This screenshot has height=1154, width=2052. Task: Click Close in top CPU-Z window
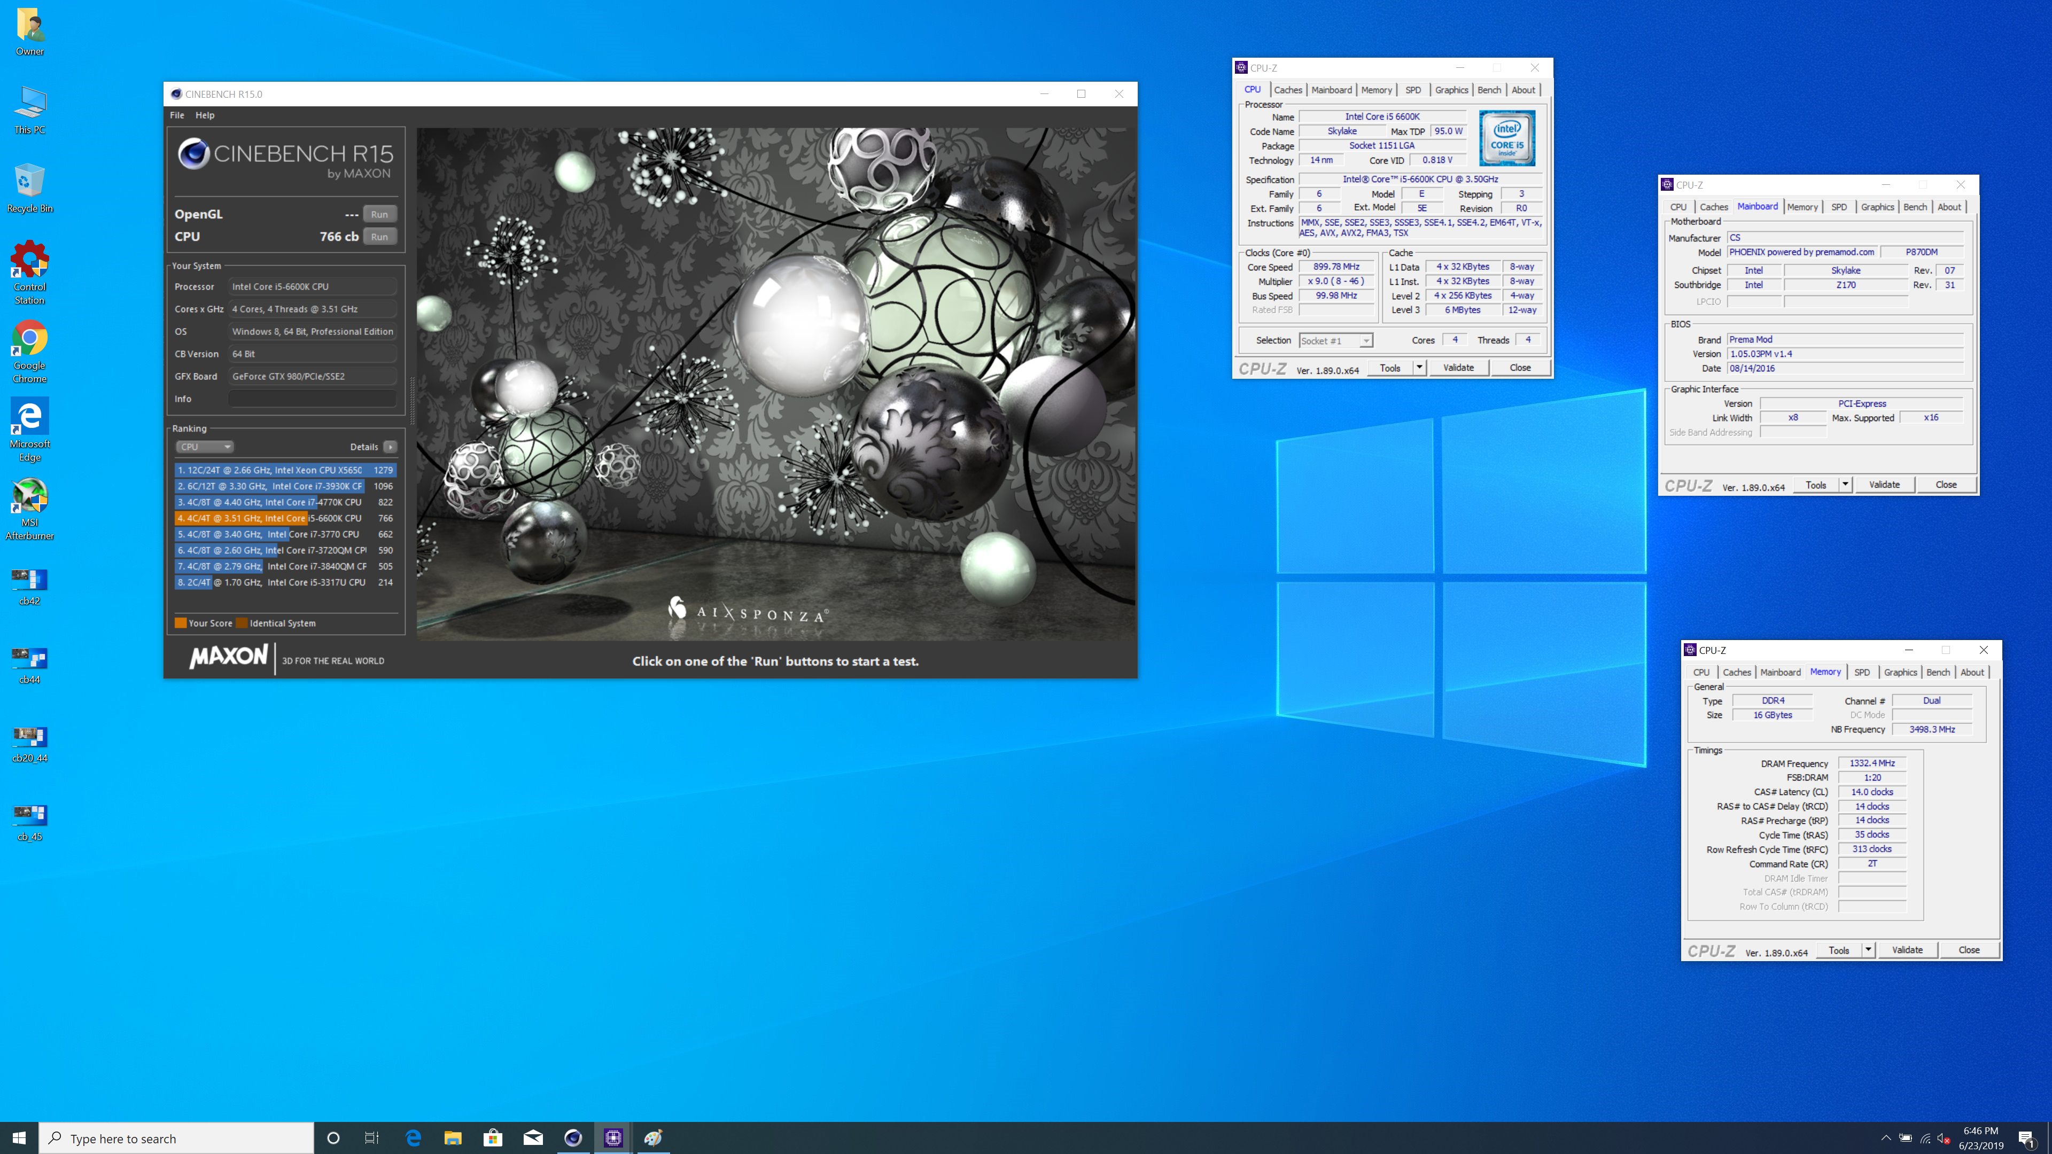[x=1520, y=368]
